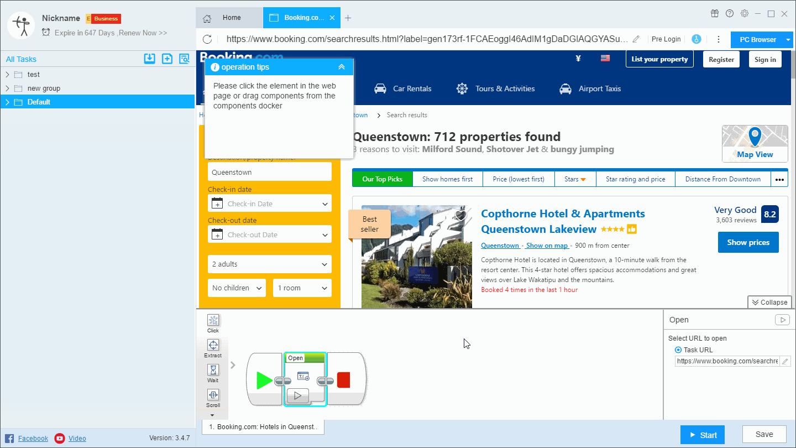Expand the new group folder
This screenshot has width=796, height=448.
pos(7,88)
